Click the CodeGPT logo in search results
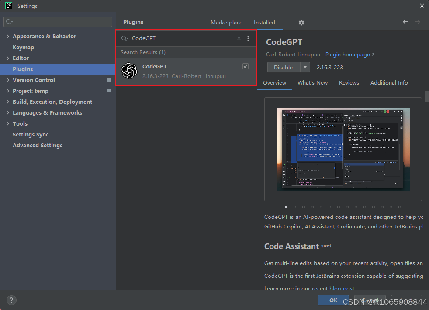This screenshot has height=310, width=429. pyautogui.click(x=129, y=71)
